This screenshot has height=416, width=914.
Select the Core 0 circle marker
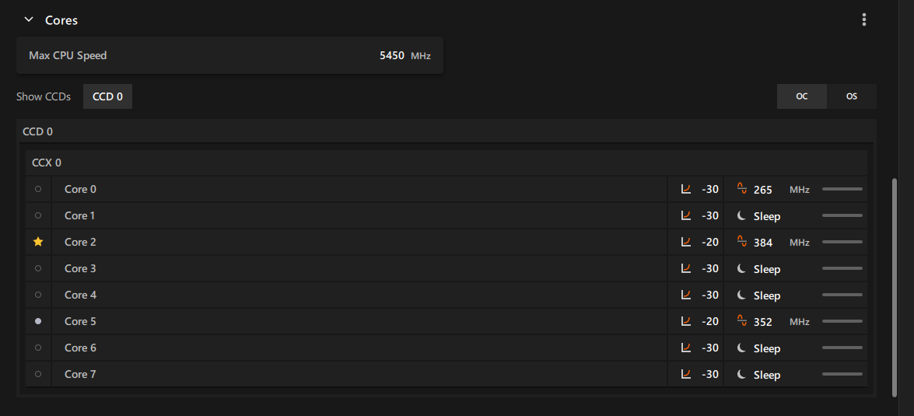[38, 189]
